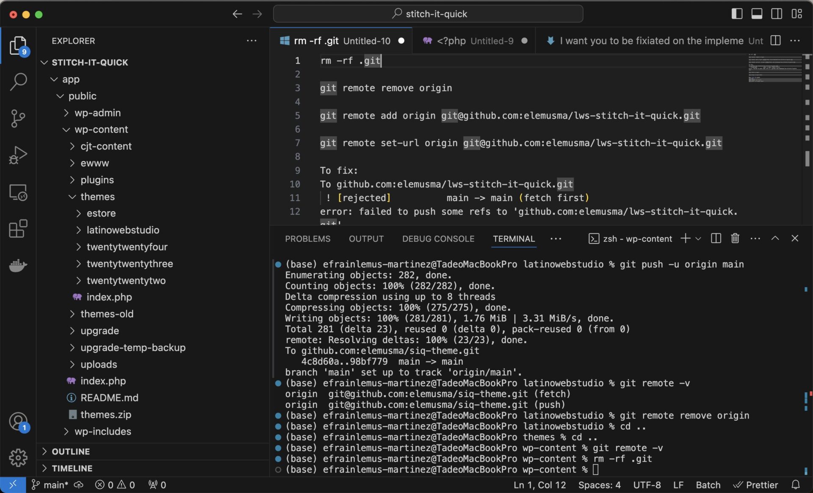813x493 pixels.
Task: Publish changes with the cloud sync icon
Action: click(79, 485)
